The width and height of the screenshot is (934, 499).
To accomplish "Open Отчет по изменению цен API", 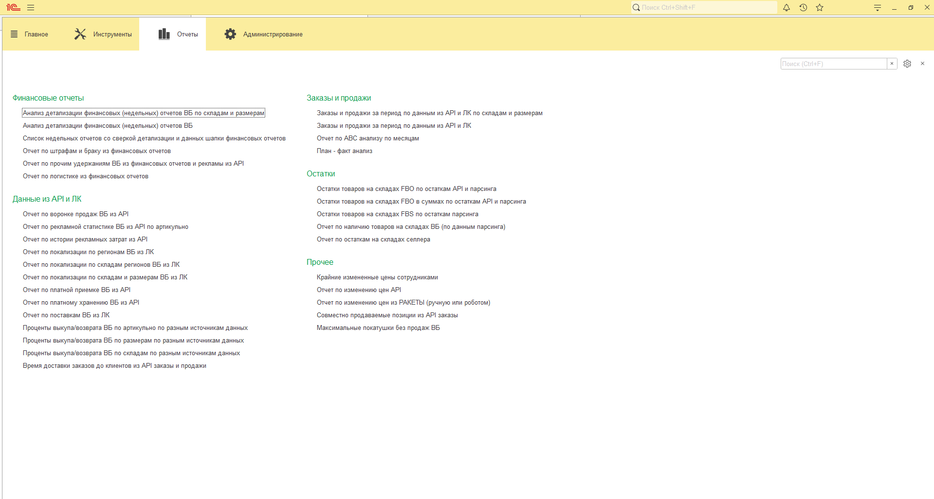I will [359, 290].
